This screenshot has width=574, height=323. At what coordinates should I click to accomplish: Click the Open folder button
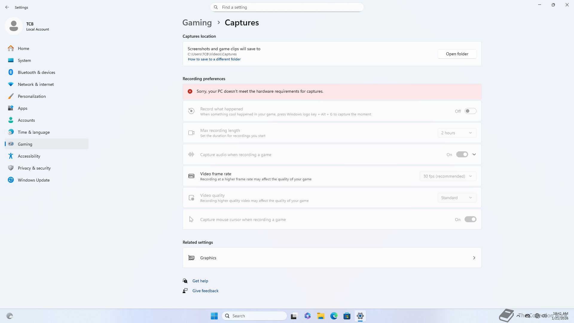[457, 54]
